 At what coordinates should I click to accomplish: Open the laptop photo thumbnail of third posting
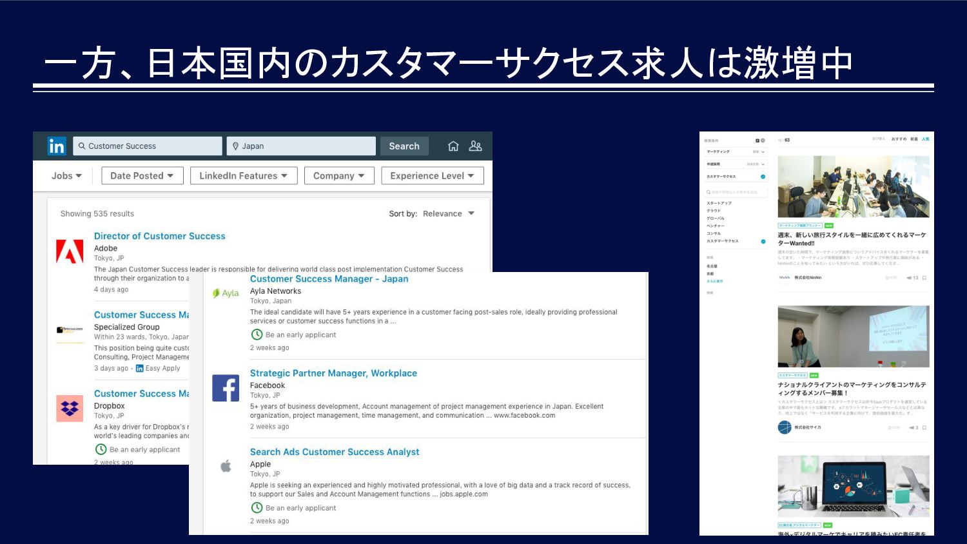click(854, 486)
